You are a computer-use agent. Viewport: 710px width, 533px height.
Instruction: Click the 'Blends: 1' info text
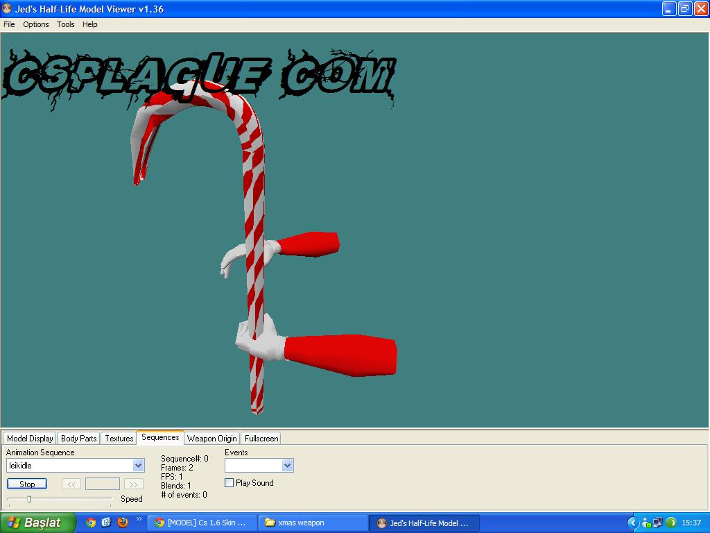[x=175, y=486]
